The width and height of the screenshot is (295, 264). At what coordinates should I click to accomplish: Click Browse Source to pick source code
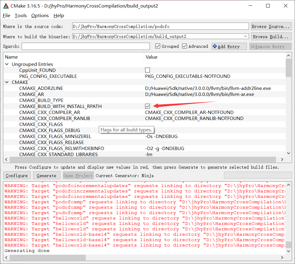click(x=271, y=26)
